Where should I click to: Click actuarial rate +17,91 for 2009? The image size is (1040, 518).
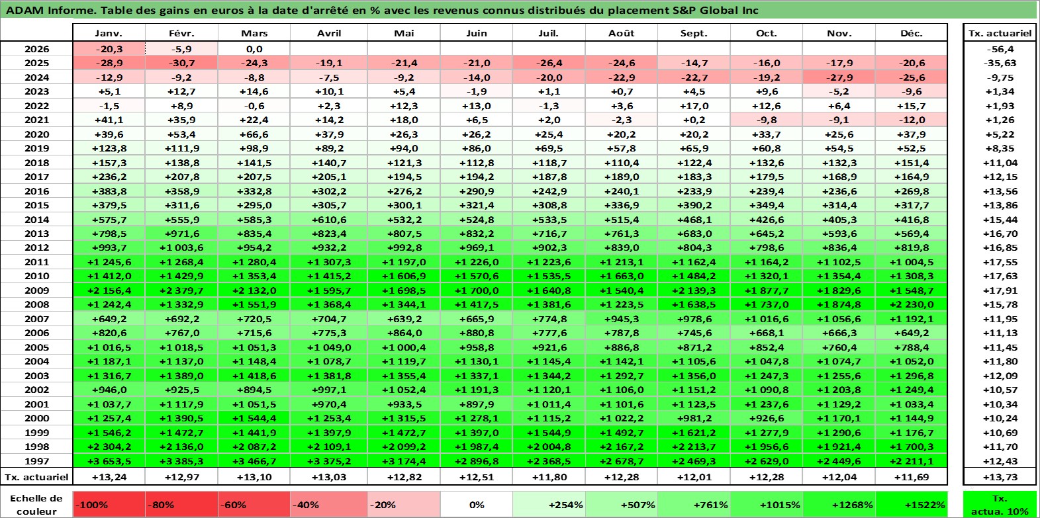(x=1000, y=290)
